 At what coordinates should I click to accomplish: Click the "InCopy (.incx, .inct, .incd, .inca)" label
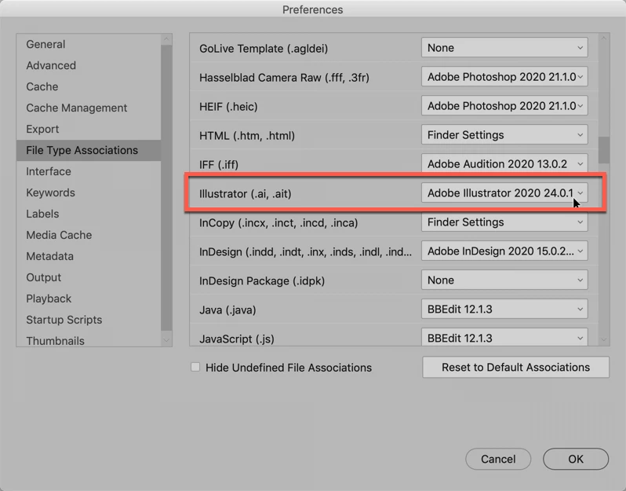pos(278,222)
